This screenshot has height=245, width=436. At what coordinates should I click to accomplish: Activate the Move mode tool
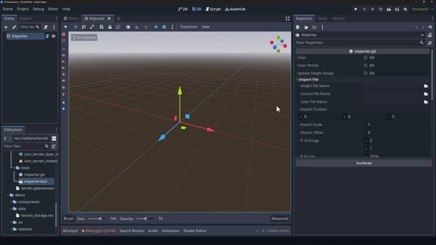click(x=76, y=27)
